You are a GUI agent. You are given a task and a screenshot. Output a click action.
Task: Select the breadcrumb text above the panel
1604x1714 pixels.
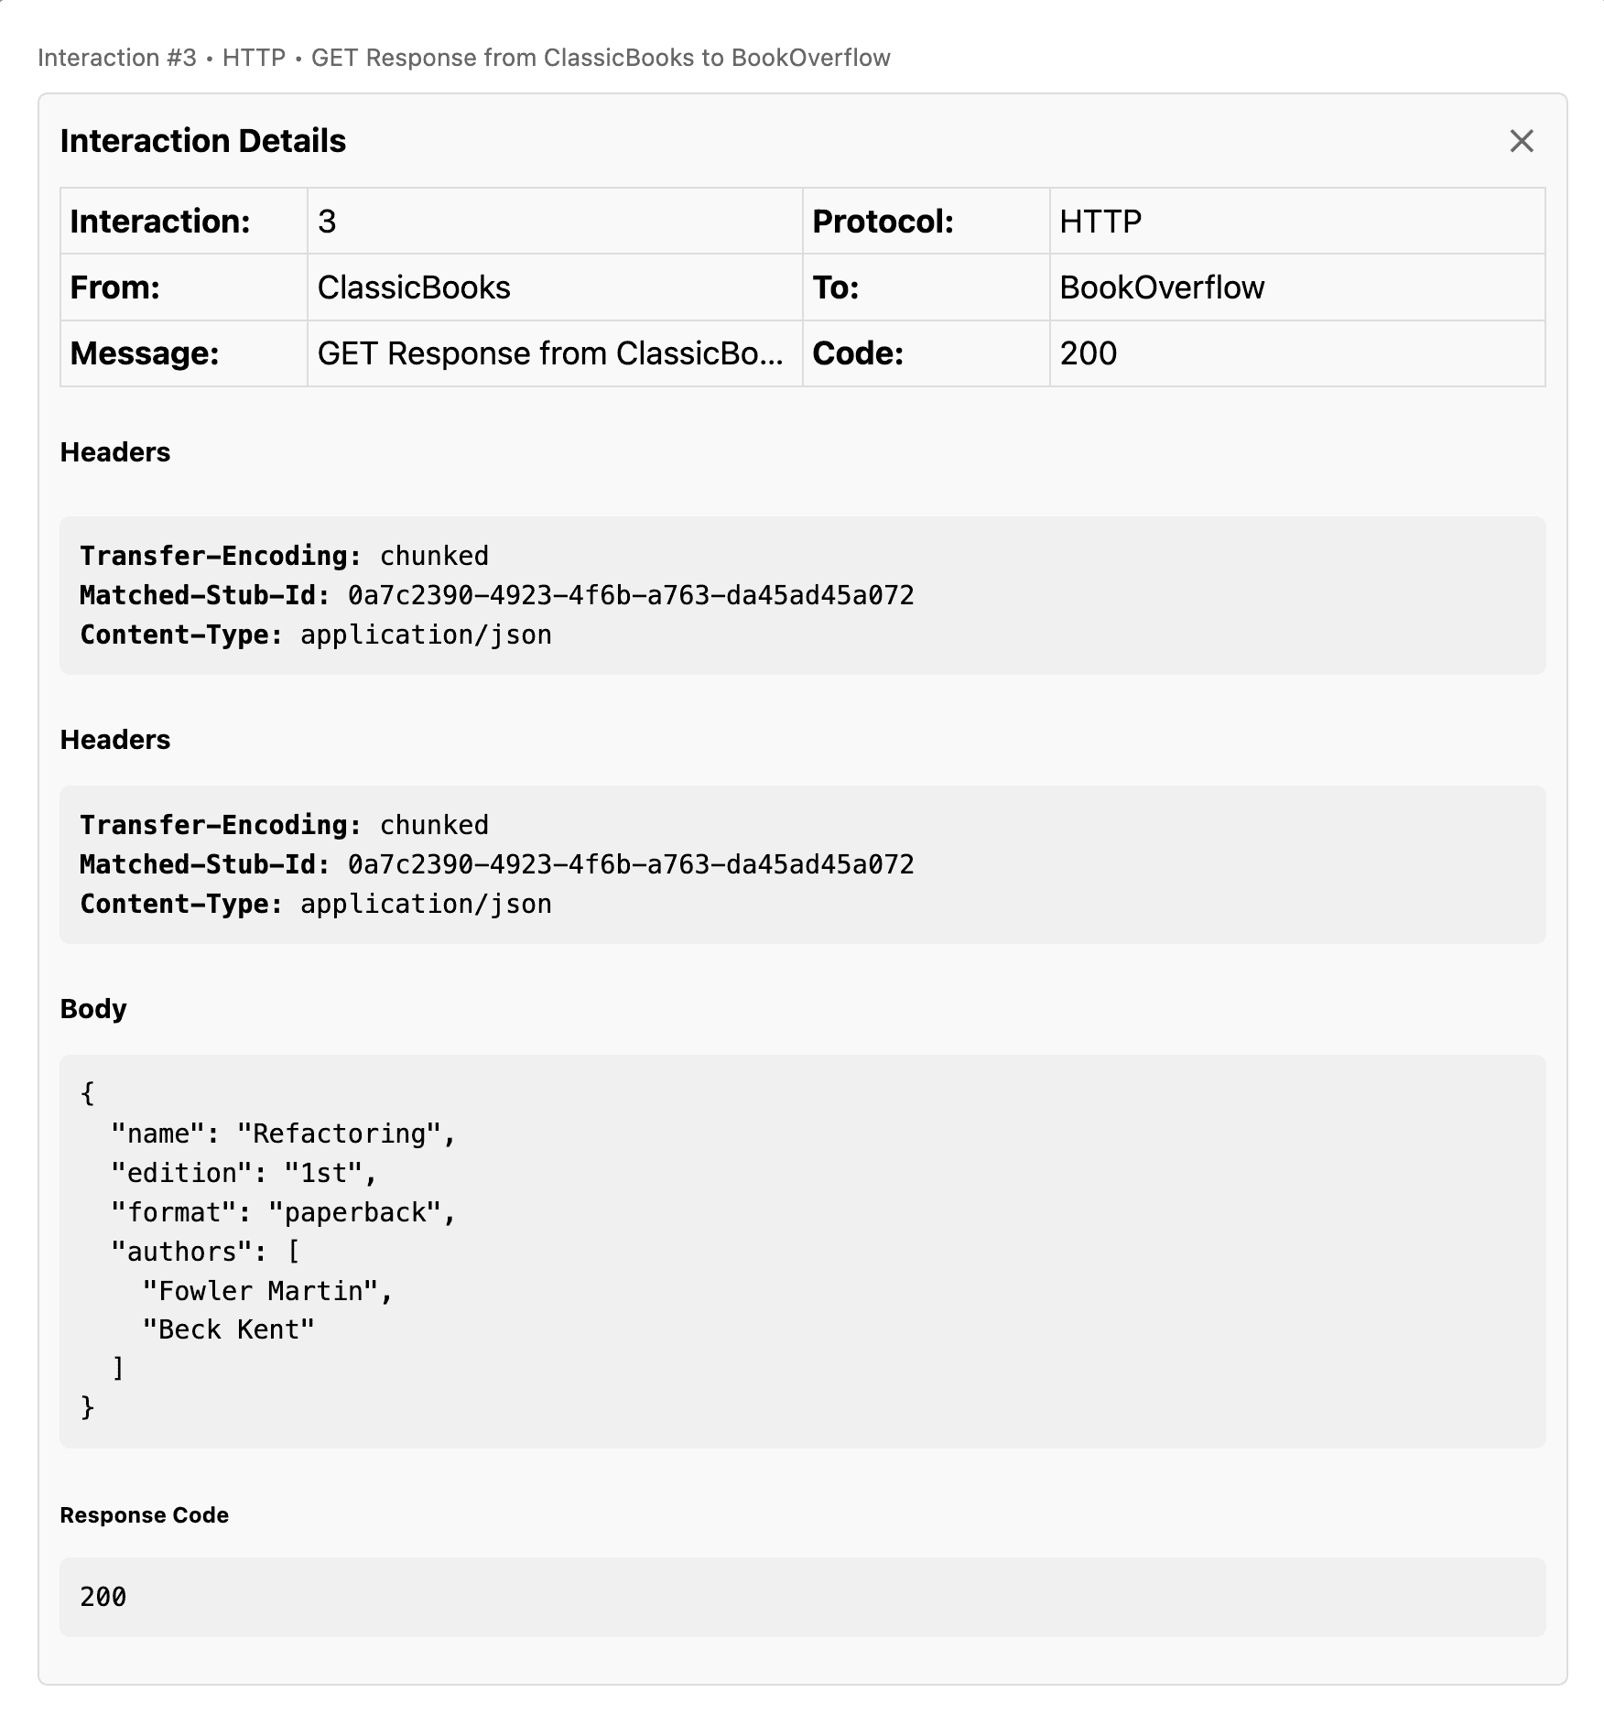pyautogui.click(x=463, y=58)
